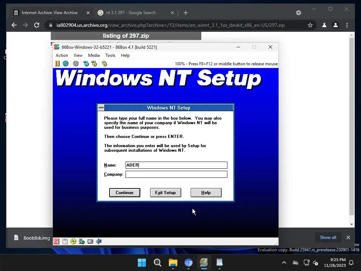Pause the 86Box emulation
361x271 pixels.
click(57, 64)
